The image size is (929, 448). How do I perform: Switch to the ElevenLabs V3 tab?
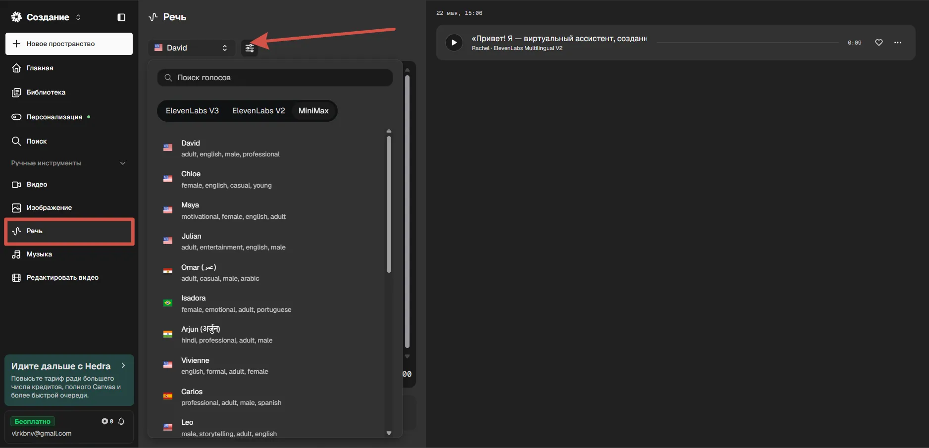point(192,111)
